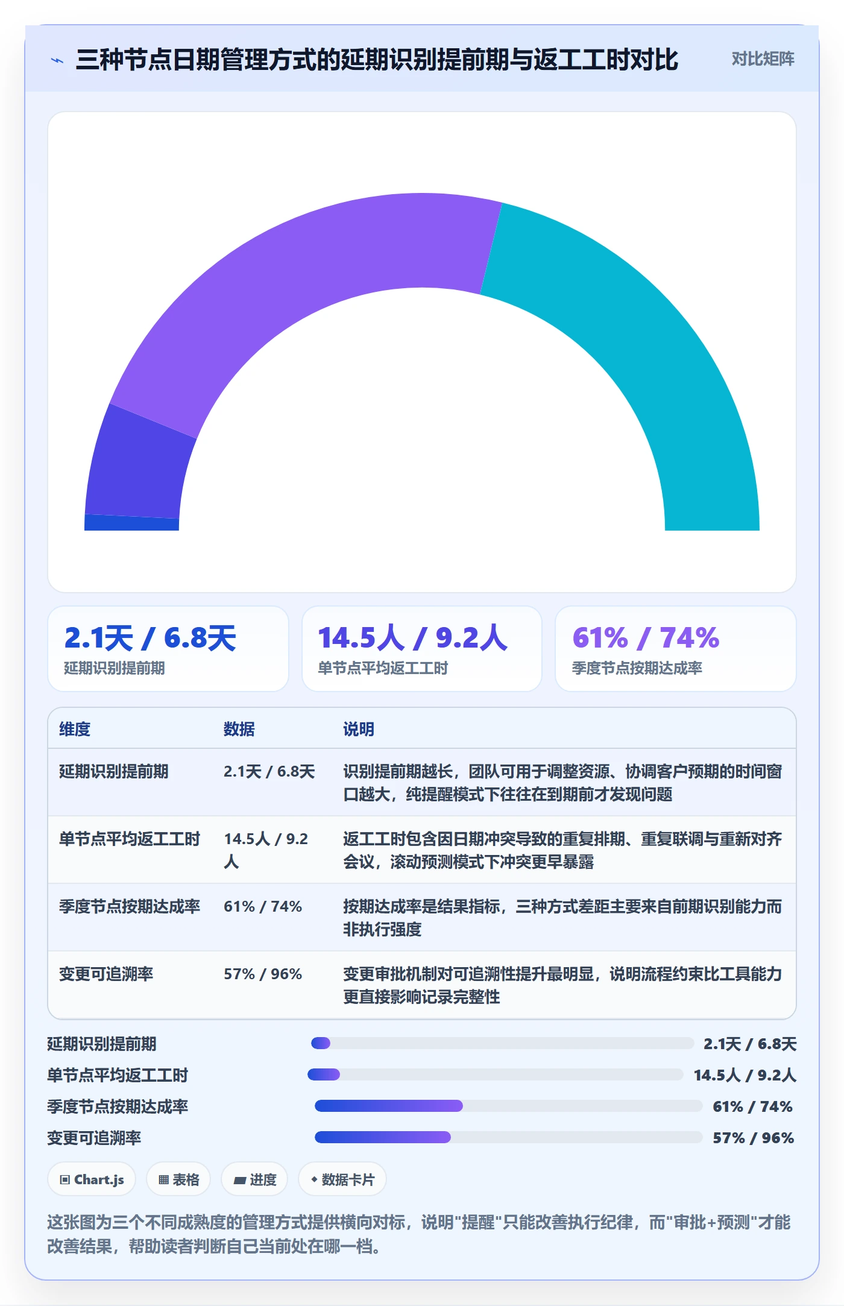The image size is (844, 1306).
Task: Click the purple "61% / 74%" stat card value
Action: (646, 638)
